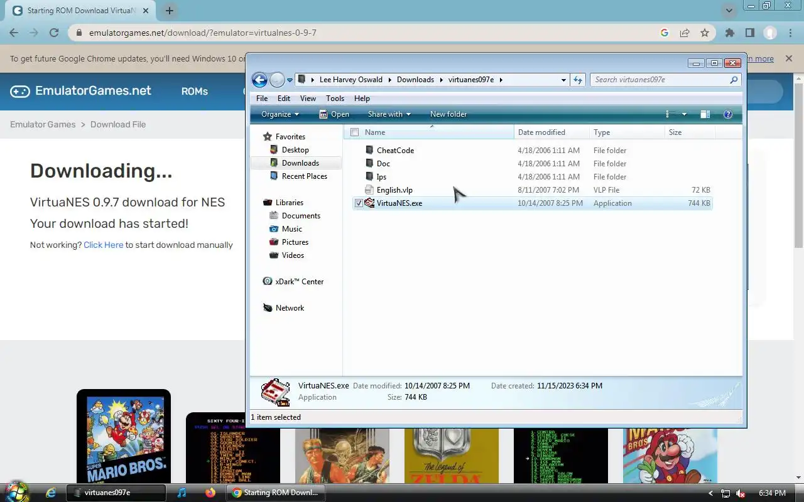Open the Videos library
The height and width of the screenshot is (502, 804).
(293, 255)
